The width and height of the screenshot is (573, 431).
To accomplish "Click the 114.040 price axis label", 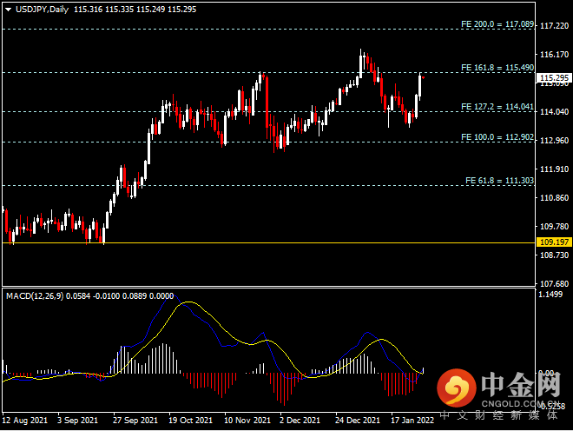I will pyautogui.click(x=555, y=112).
